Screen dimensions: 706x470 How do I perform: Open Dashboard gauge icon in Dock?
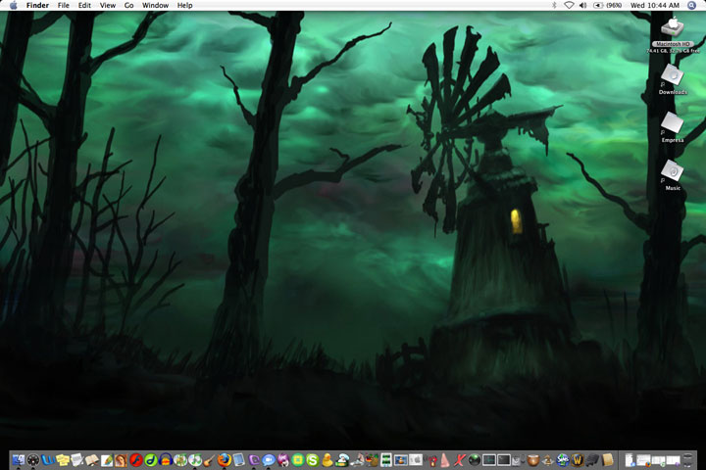tap(33, 460)
